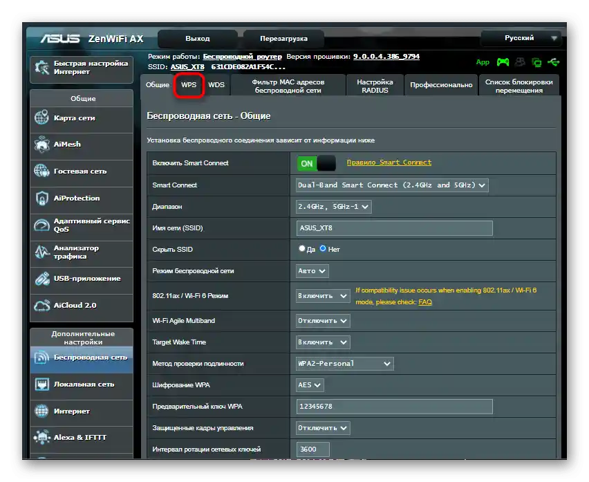Click the Перезагрузка reboot button
Screen dimensions: 589x482
click(283, 39)
